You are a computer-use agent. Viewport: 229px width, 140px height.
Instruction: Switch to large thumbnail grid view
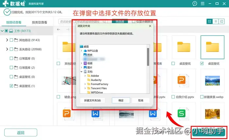point(210,22)
